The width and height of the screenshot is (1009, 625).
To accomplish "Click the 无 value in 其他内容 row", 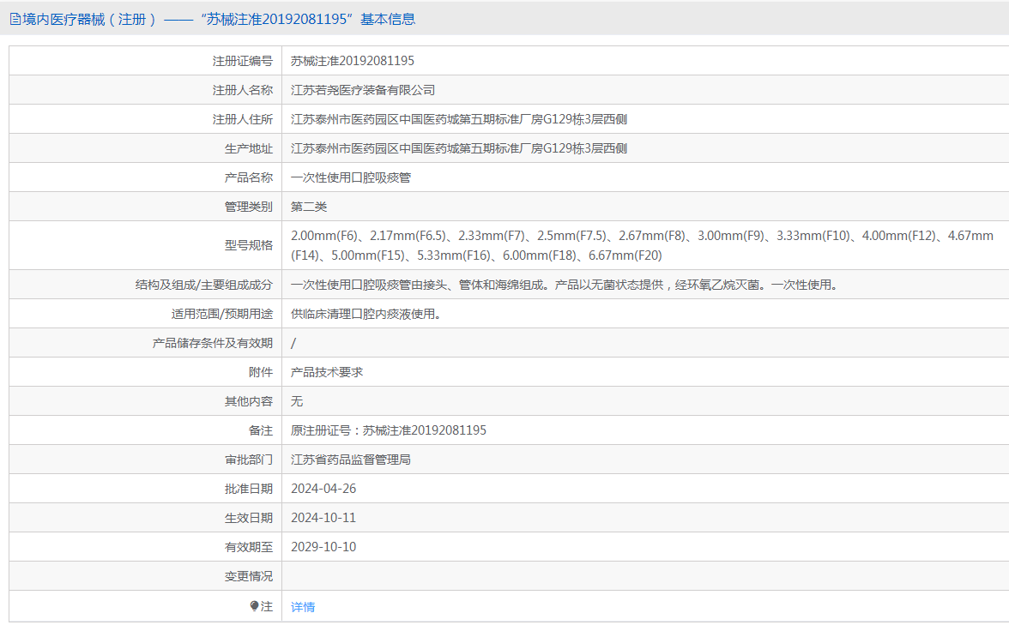I will [x=297, y=401].
